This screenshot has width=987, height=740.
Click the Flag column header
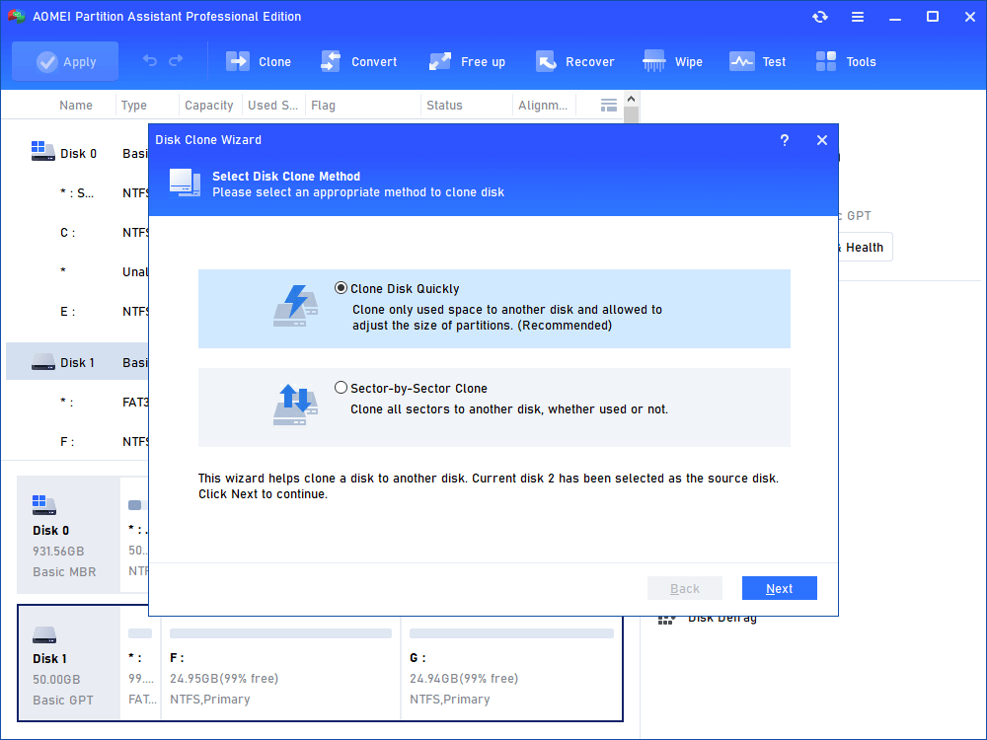coord(323,106)
